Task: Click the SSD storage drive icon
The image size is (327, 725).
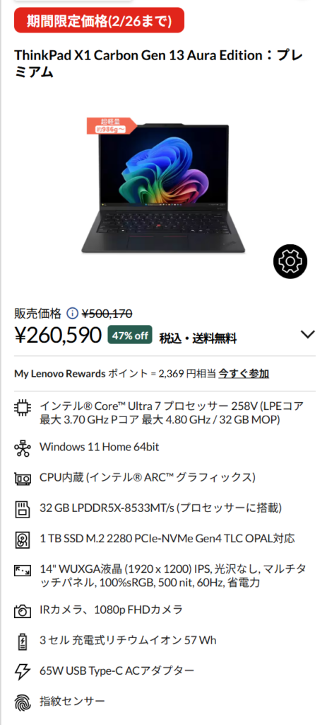Action: point(22,539)
